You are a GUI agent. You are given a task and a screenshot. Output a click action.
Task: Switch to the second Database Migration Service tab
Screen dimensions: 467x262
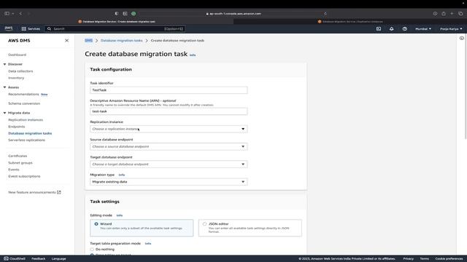(x=350, y=21)
